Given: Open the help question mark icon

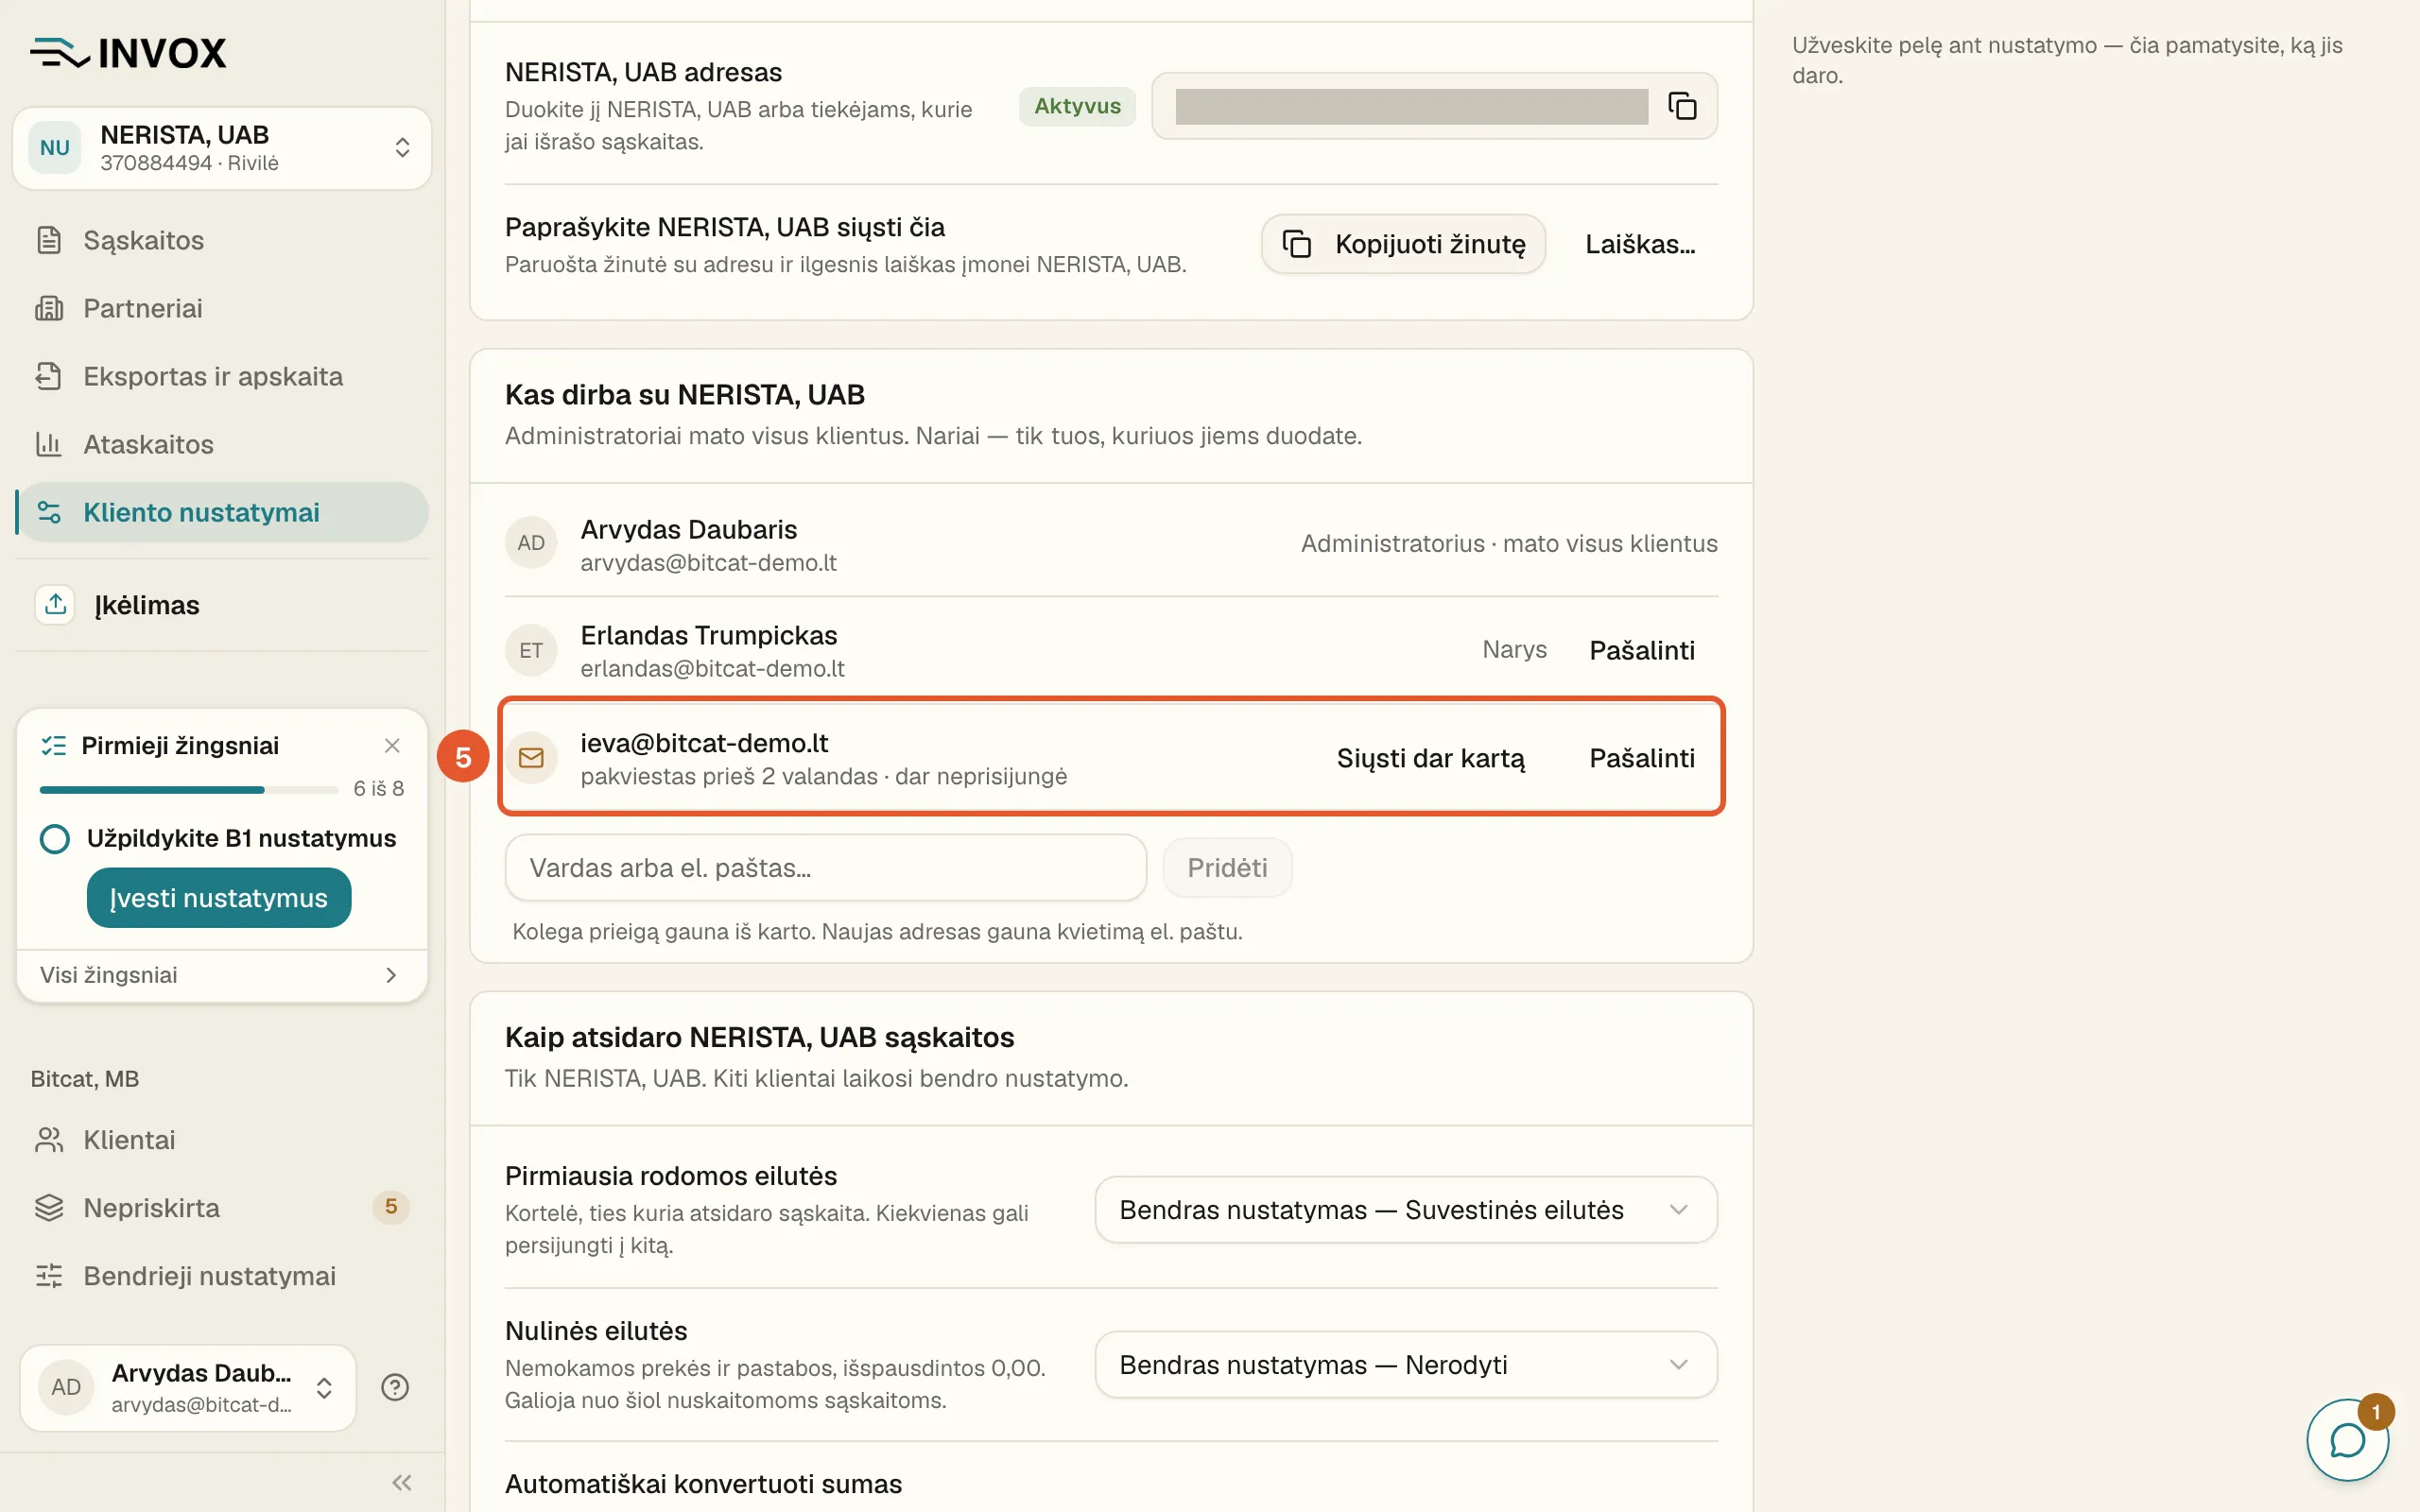Looking at the screenshot, I should coord(395,1387).
